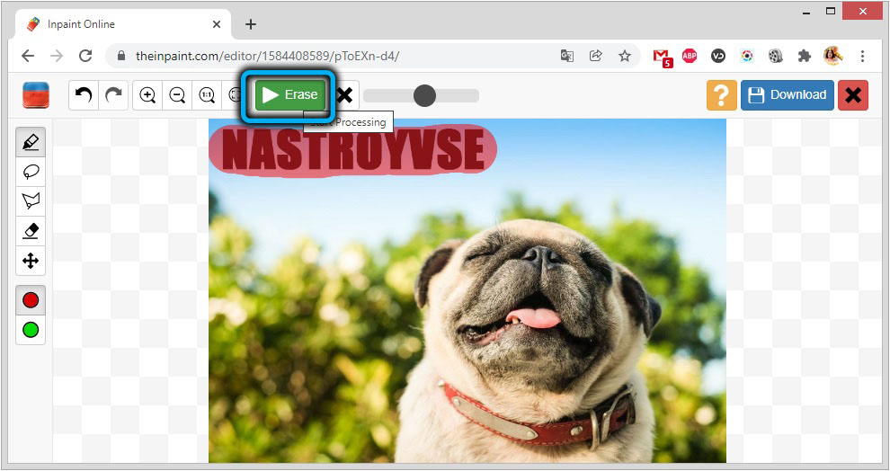Screen dimensions: 890x471
Task: Open the Adblock Plus extension
Action: click(690, 56)
